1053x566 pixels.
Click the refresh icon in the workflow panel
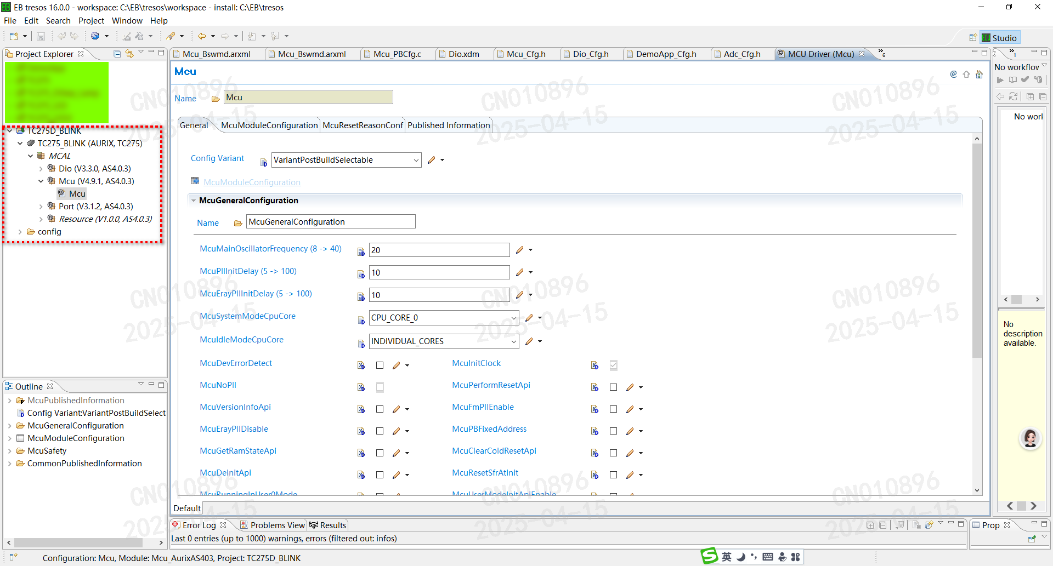tap(1014, 96)
